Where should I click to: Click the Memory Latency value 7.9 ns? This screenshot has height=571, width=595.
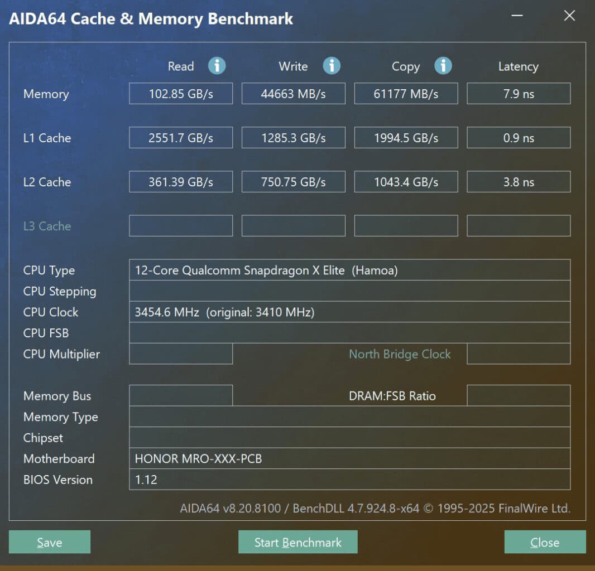coord(518,93)
